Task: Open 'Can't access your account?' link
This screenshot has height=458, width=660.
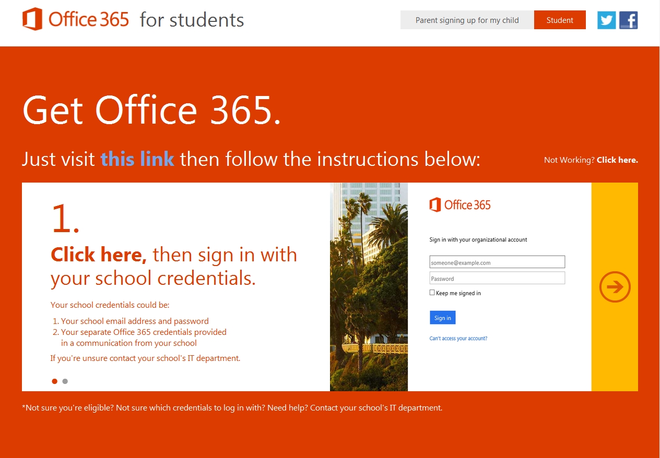Action: click(458, 339)
